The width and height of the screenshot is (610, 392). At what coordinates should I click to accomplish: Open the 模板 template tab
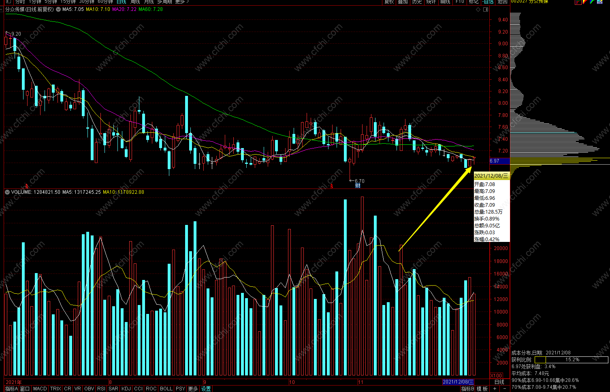point(482,389)
